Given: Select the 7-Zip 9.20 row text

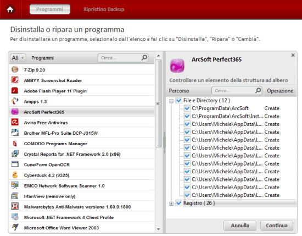Looking at the screenshot, I should (35, 70).
